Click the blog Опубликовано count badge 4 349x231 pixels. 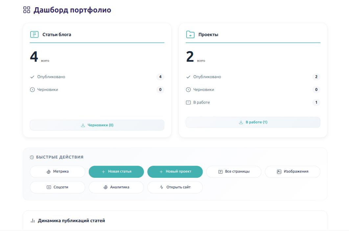click(160, 77)
